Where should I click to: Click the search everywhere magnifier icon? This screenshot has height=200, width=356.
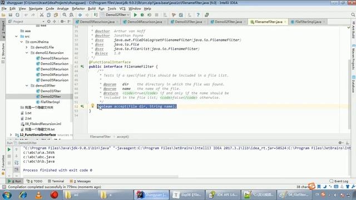coord(353,15)
